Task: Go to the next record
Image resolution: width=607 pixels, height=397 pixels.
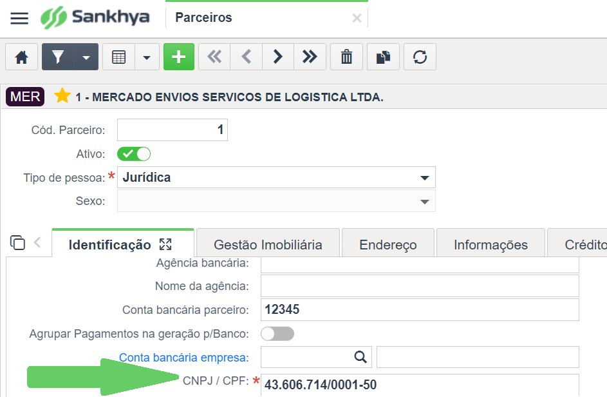Action: coord(278,57)
